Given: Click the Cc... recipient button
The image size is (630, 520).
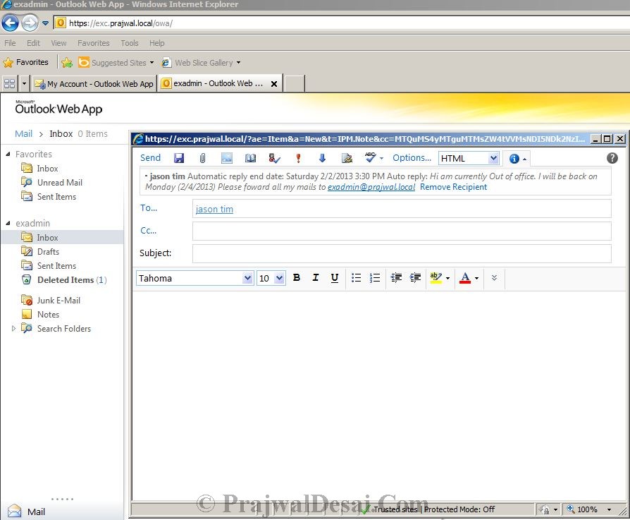Looking at the screenshot, I should click(148, 231).
